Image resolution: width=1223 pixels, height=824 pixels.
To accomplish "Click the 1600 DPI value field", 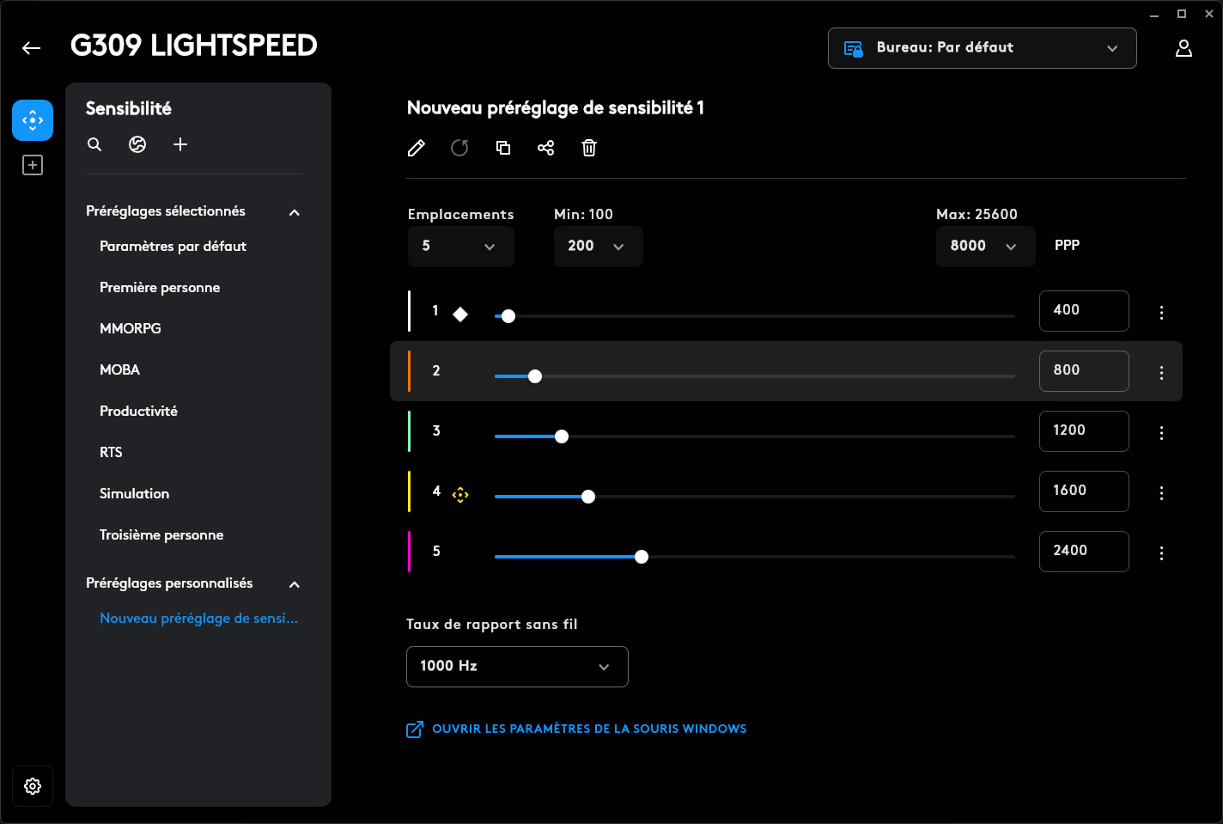I will tap(1084, 491).
